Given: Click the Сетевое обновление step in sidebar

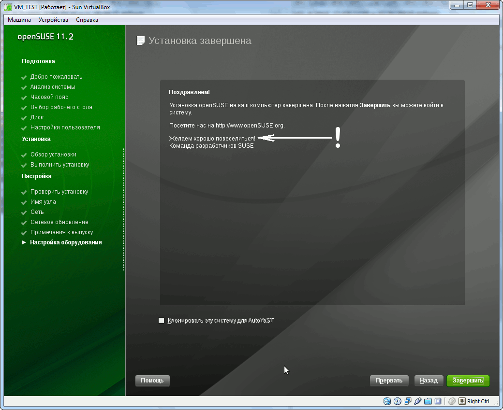Looking at the screenshot, I should click(x=59, y=222).
